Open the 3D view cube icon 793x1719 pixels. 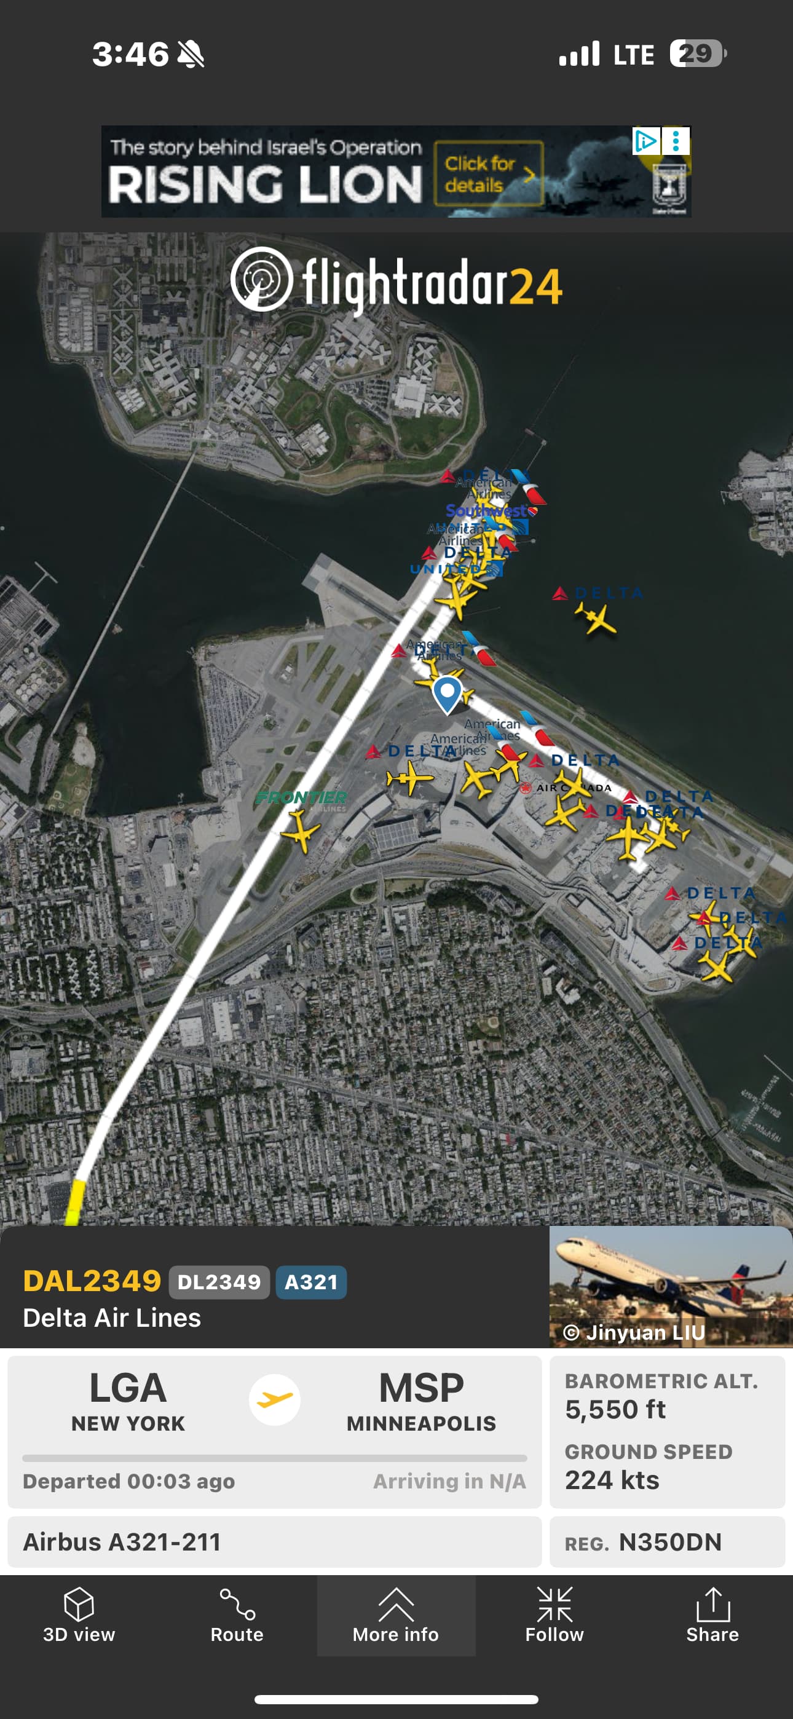[x=79, y=1603]
